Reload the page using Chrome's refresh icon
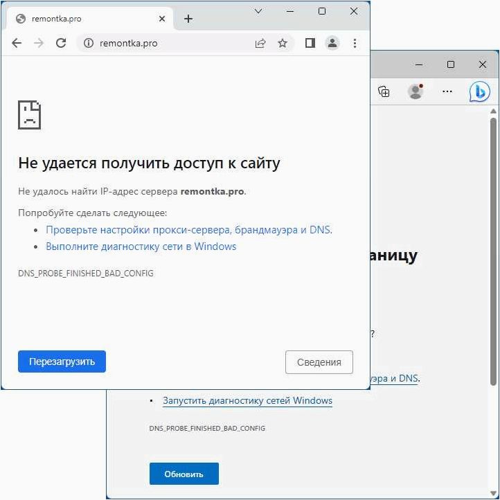Image resolution: width=500 pixels, height=500 pixels. (x=61, y=43)
